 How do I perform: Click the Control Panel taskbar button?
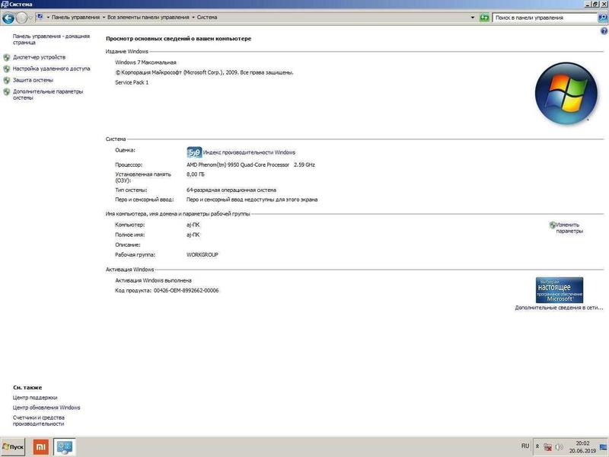point(65,447)
